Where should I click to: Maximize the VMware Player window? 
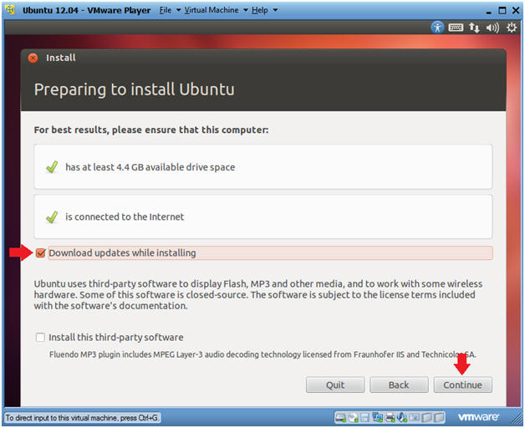coord(502,10)
